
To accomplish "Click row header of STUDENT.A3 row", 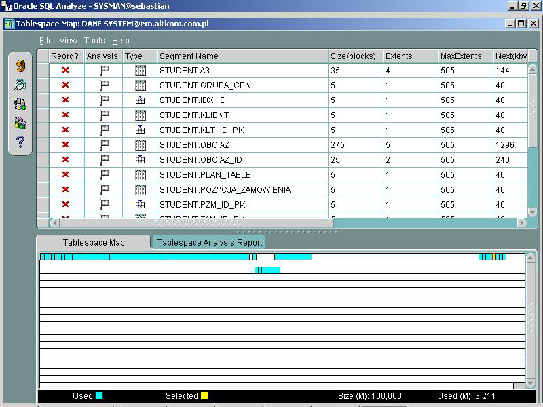I will pos(43,71).
